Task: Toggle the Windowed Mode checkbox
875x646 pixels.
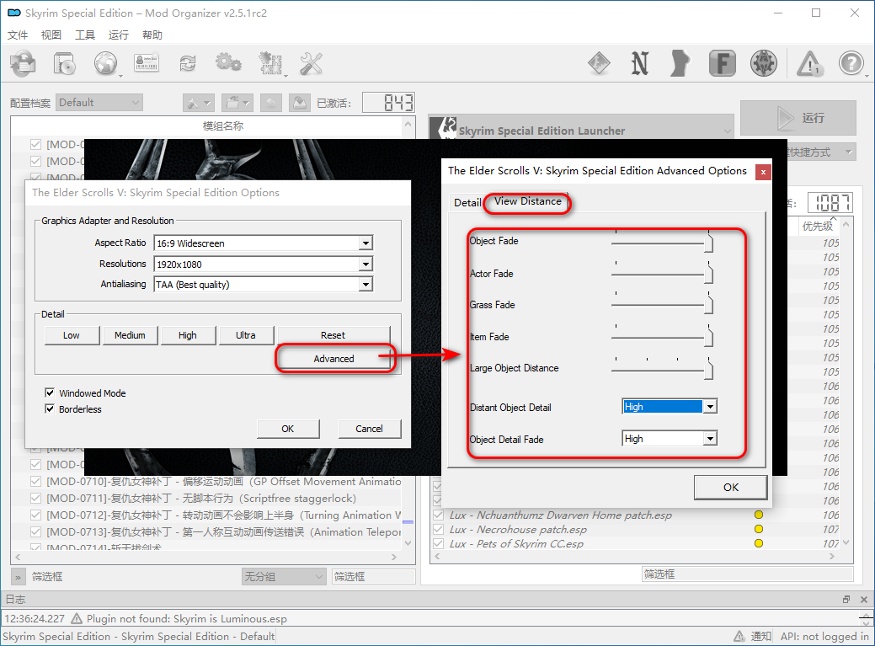Action: click(51, 393)
